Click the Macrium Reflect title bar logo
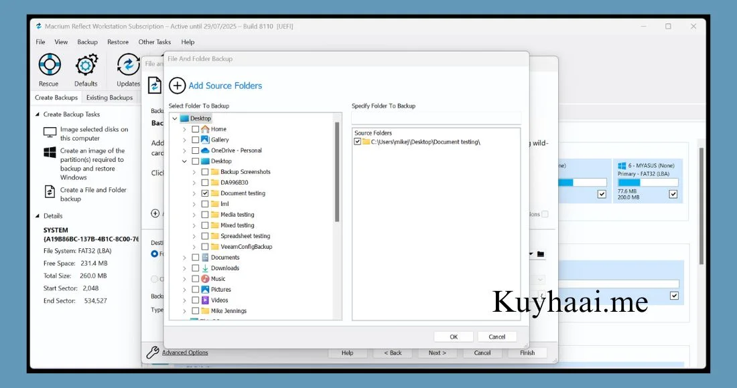This screenshot has width=737, height=388. pos(39,26)
